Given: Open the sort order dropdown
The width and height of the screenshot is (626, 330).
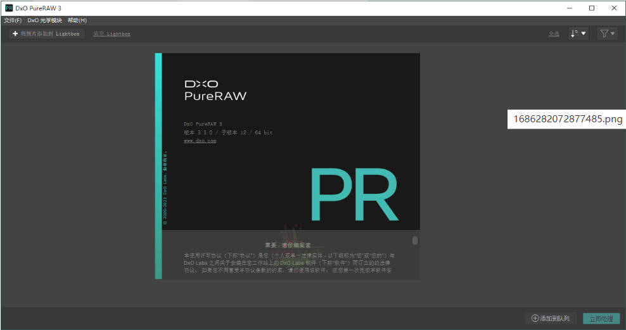Looking at the screenshot, I should point(578,34).
